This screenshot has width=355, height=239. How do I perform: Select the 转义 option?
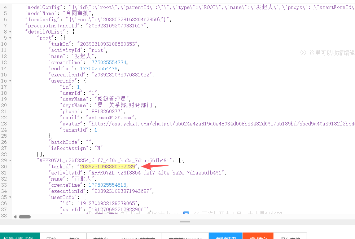pos(74,237)
